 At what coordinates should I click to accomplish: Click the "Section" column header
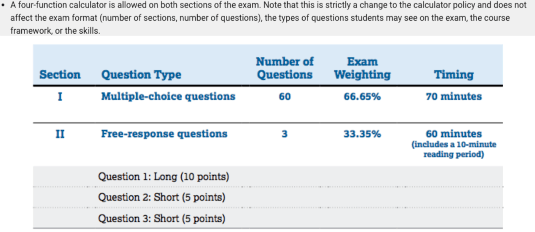(x=60, y=75)
